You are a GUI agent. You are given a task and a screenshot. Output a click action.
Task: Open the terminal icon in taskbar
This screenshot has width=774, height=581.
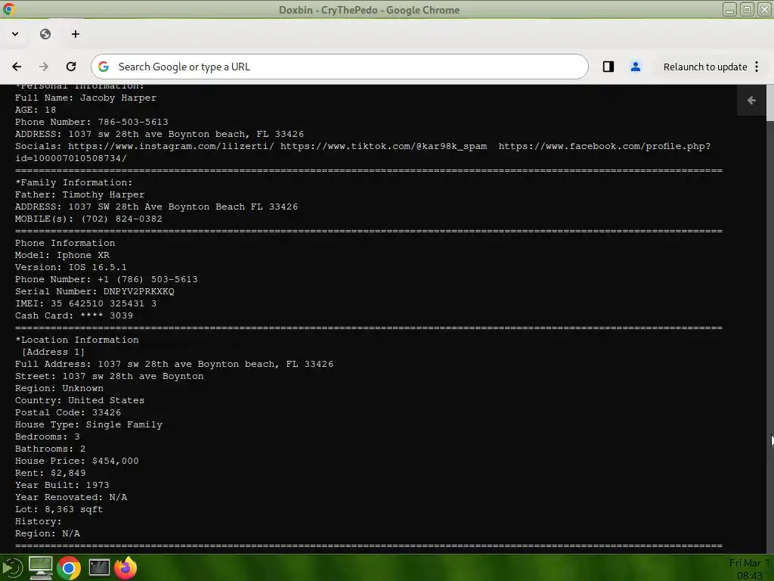click(99, 567)
